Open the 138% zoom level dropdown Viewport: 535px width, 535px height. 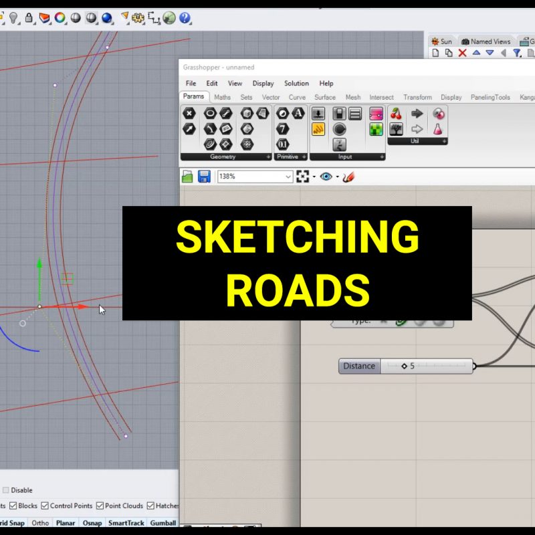coord(288,176)
